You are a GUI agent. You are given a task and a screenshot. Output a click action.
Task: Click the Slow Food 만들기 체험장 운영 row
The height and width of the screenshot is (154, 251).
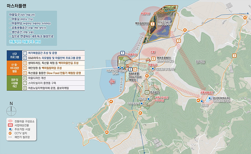coord(54,73)
